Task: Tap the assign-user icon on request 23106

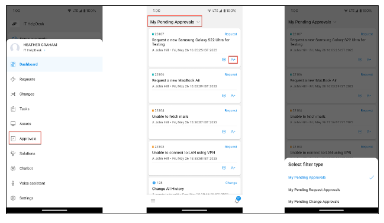Action: [x=233, y=96]
